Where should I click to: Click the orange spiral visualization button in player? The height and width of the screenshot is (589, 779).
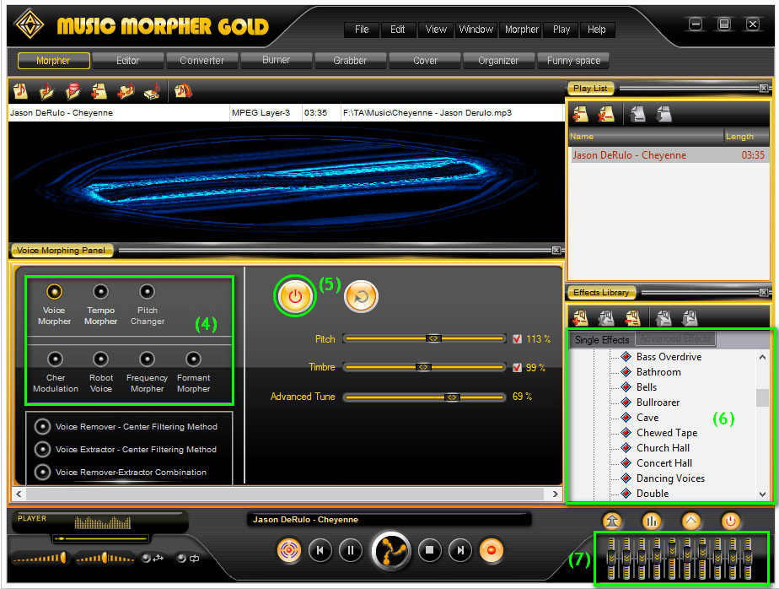(x=289, y=550)
